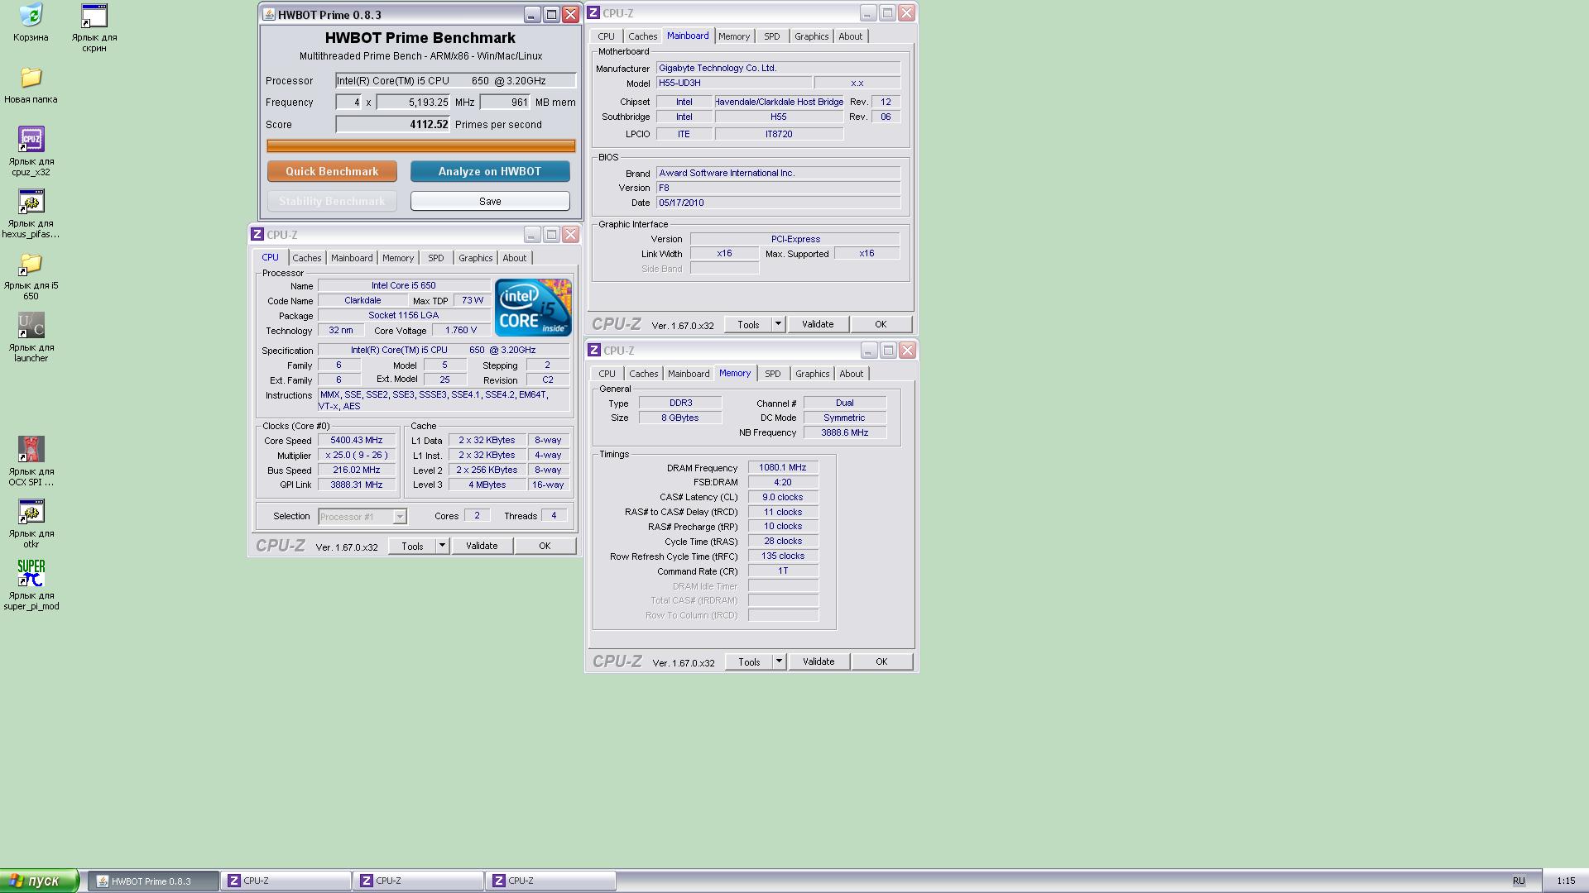Click the Frequency field showing 5,193.25
Image resolution: width=1589 pixels, height=893 pixels.
pyautogui.click(x=413, y=103)
